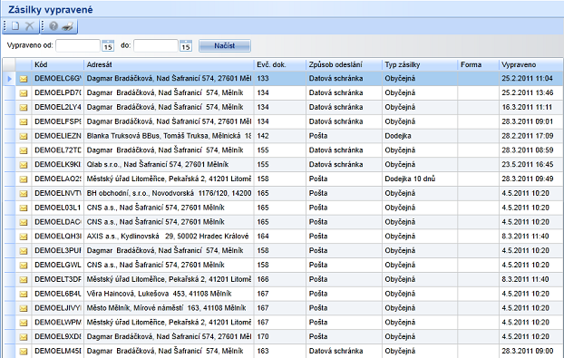Click 'Pošta' cell in DEMOELQH3 row
Screen dimensions: 564x358
pyautogui.click(x=344, y=237)
